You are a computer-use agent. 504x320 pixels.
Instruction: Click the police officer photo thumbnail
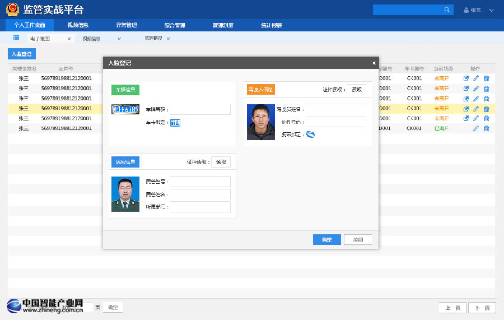pos(125,194)
